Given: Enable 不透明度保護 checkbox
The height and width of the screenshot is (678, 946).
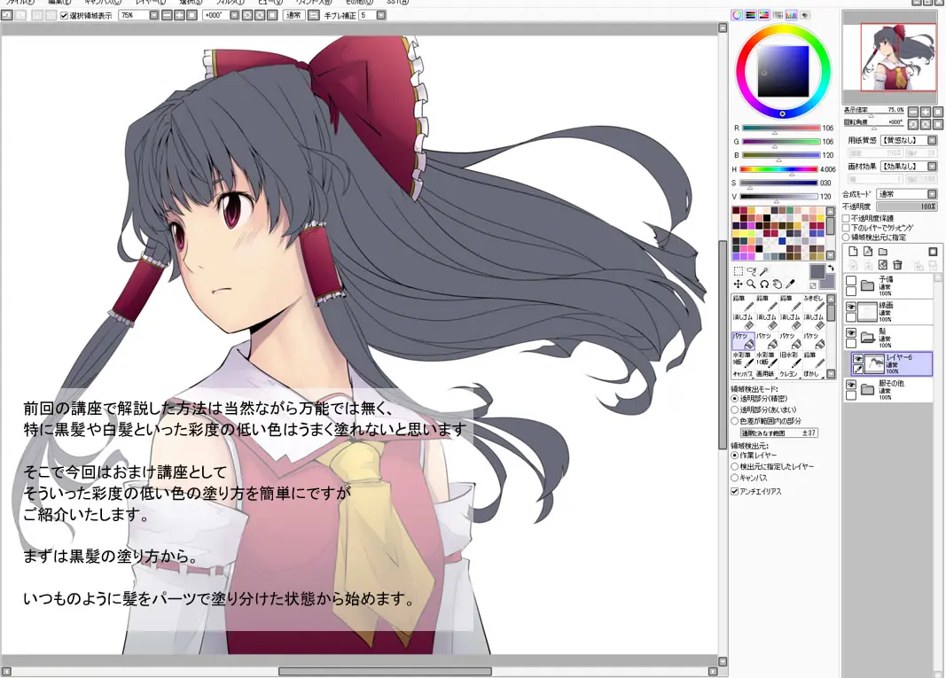Looking at the screenshot, I should pyautogui.click(x=846, y=218).
